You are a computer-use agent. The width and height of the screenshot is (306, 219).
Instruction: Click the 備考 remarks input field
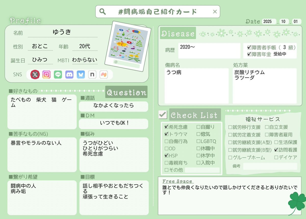[270, 166]
